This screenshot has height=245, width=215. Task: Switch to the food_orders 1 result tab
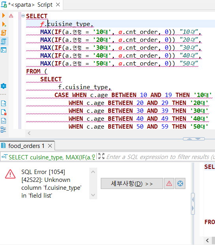26,146
